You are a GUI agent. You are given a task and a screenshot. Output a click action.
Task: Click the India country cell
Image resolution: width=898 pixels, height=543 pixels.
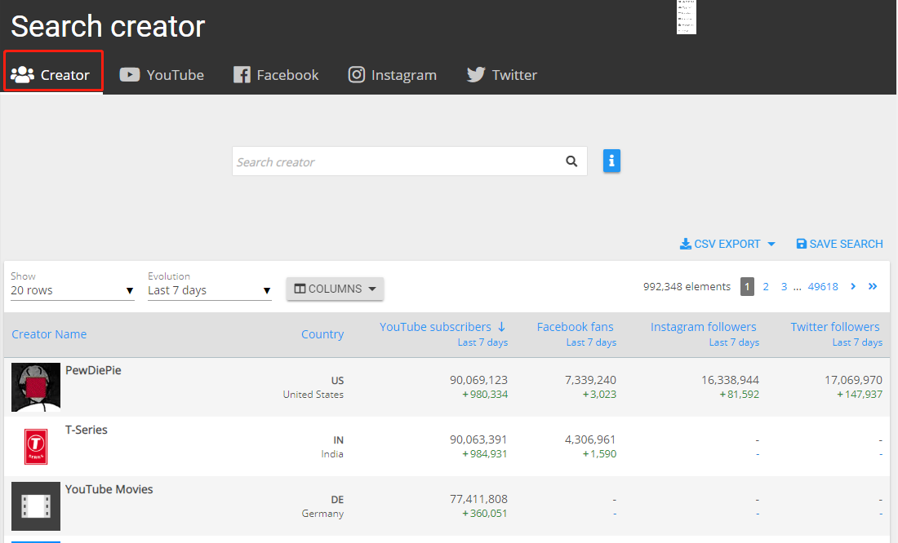point(332,454)
